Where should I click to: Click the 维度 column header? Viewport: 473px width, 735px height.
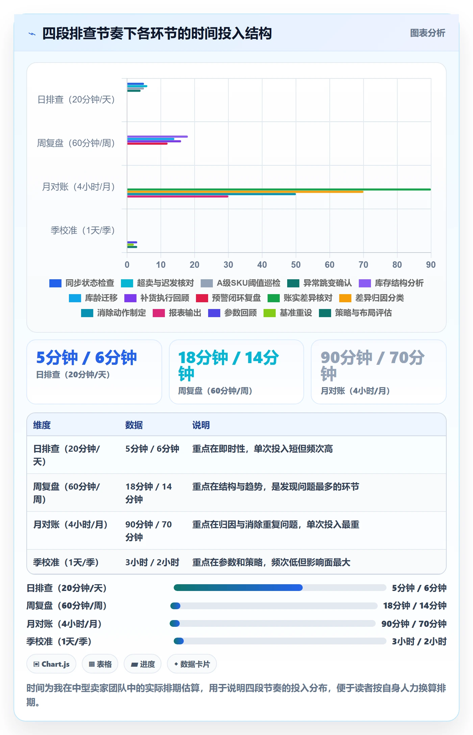42,425
